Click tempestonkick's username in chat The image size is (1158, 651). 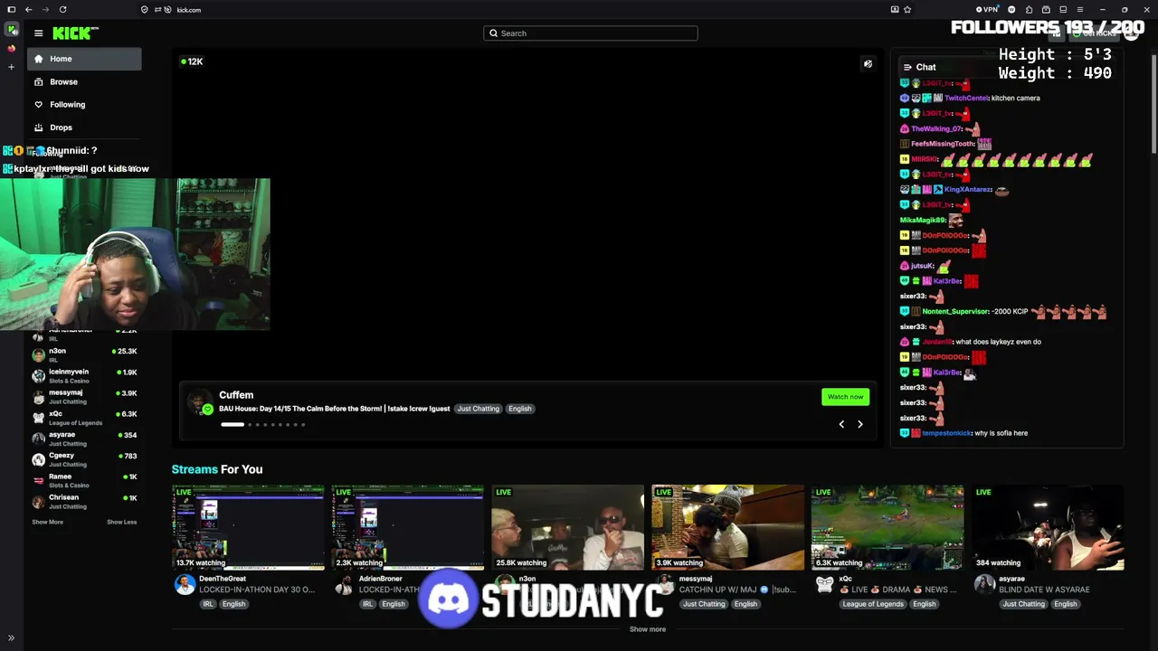pyautogui.click(x=947, y=433)
